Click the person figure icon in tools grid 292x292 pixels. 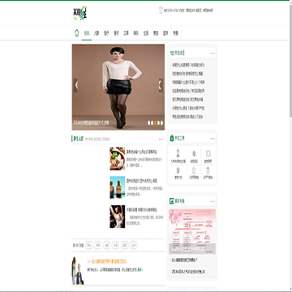pyautogui.click(x=178, y=153)
